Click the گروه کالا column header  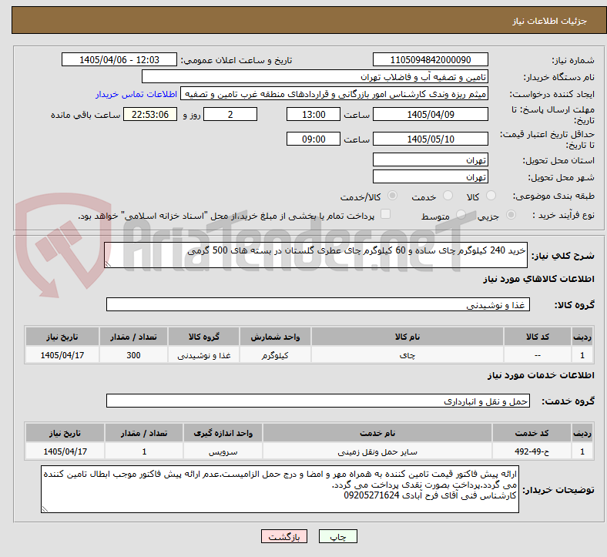pyautogui.click(x=203, y=337)
